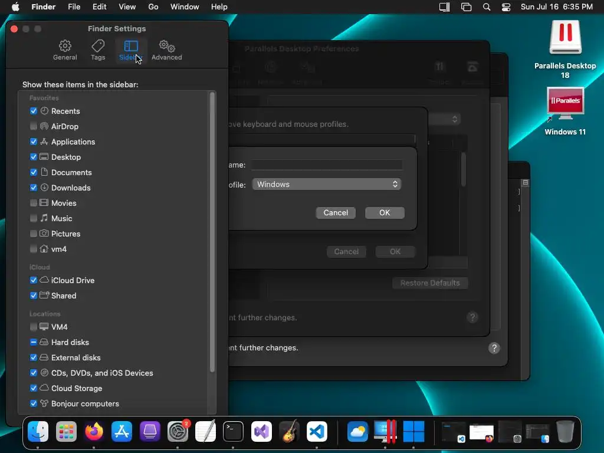The width and height of the screenshot is (604, 453).
Task: Click the date and time in the menu bar
Action: click(x=557, y=7)
